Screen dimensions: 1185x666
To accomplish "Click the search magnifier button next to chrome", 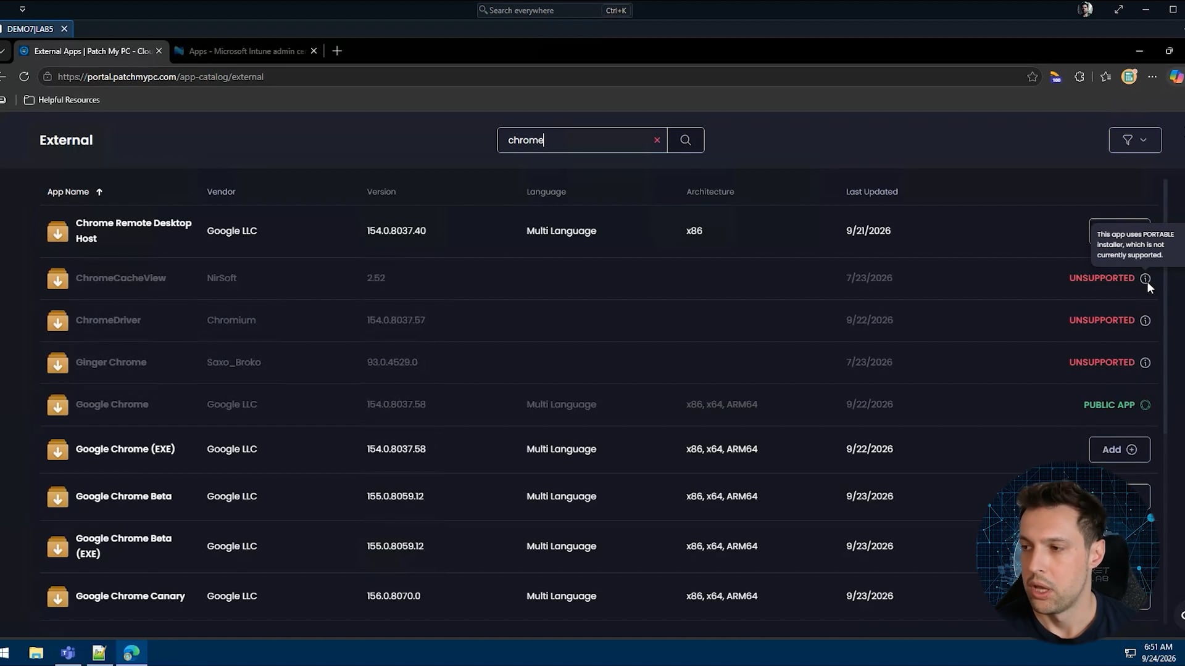I will click(x=685, y=140).
